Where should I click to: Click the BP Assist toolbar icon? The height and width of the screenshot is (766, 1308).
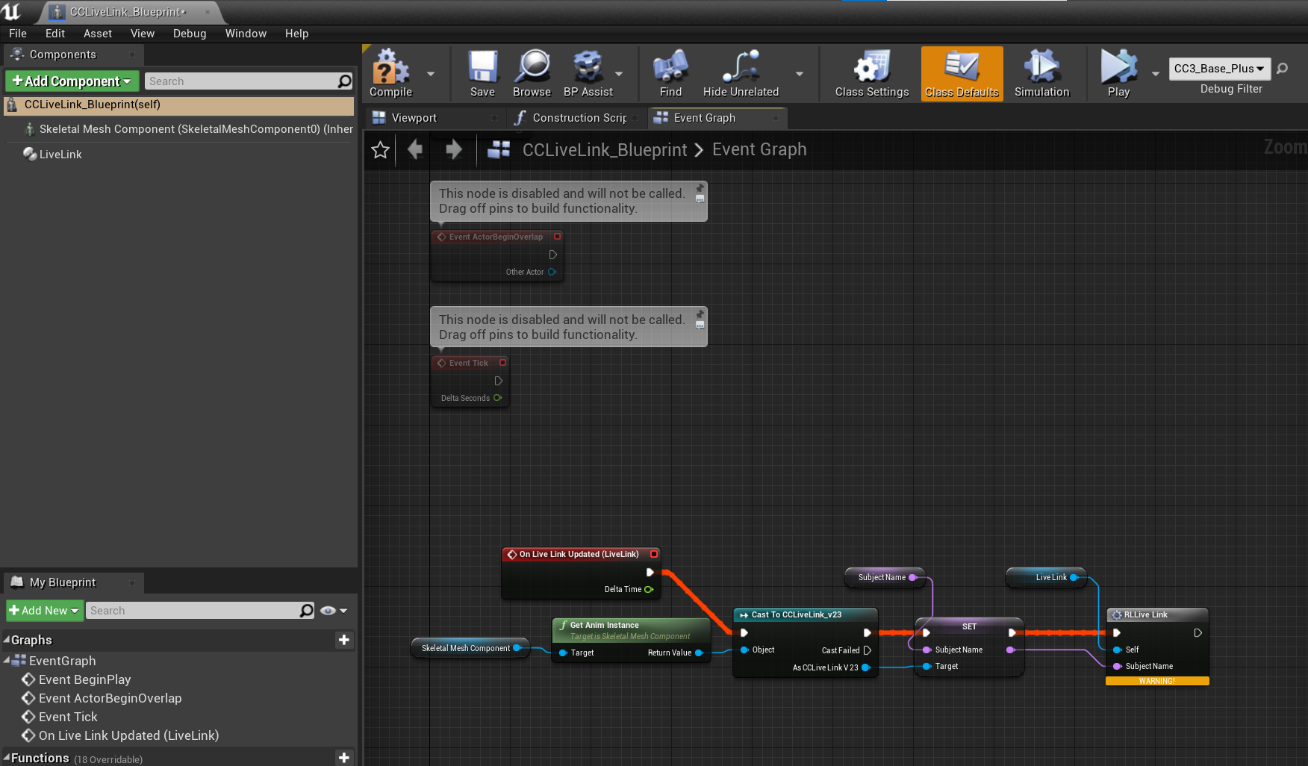click(588, 73)
